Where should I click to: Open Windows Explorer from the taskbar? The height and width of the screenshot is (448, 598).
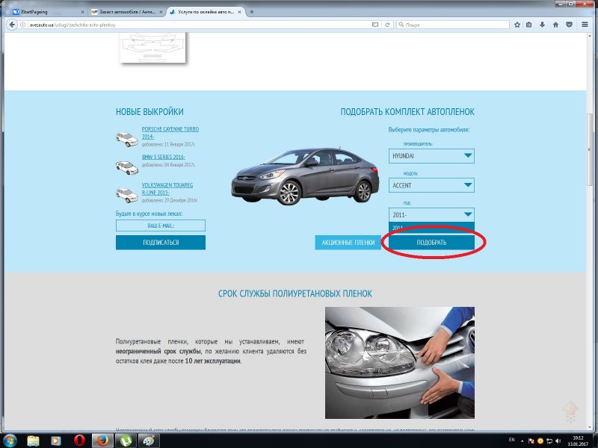32,441
